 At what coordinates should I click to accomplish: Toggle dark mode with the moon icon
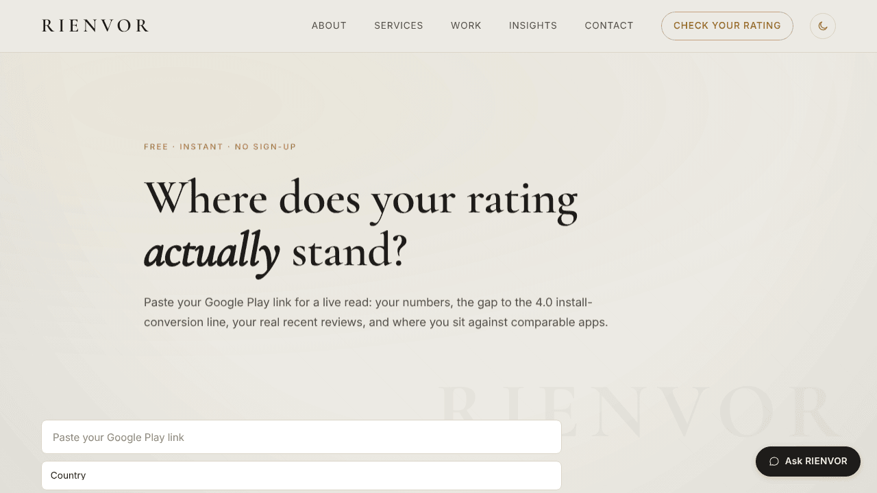click(823, 26)
